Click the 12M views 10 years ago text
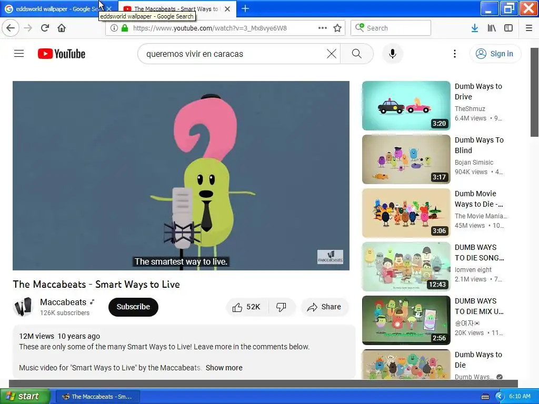The width and height of the screenshot is (539, 404). [59, 336]
